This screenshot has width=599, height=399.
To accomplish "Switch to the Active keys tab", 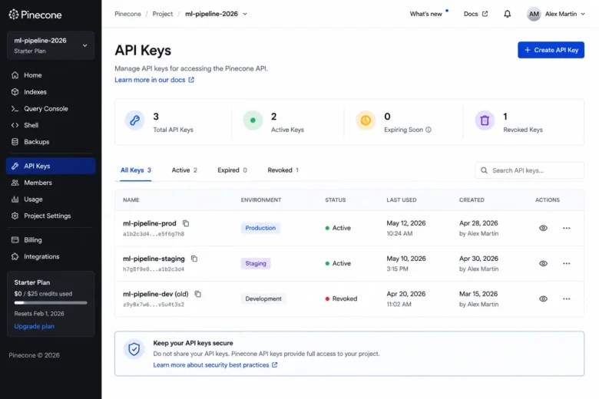I will point(184,170).
